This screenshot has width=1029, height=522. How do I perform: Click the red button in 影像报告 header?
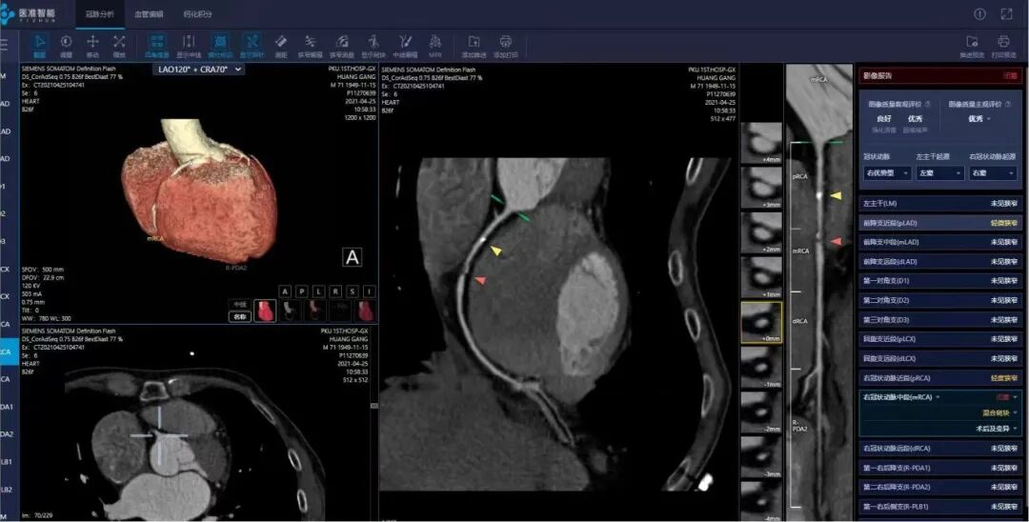point(1010,76)
